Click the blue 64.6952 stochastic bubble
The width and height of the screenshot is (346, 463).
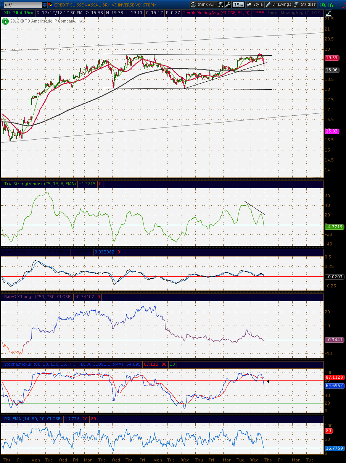point(335,386)
